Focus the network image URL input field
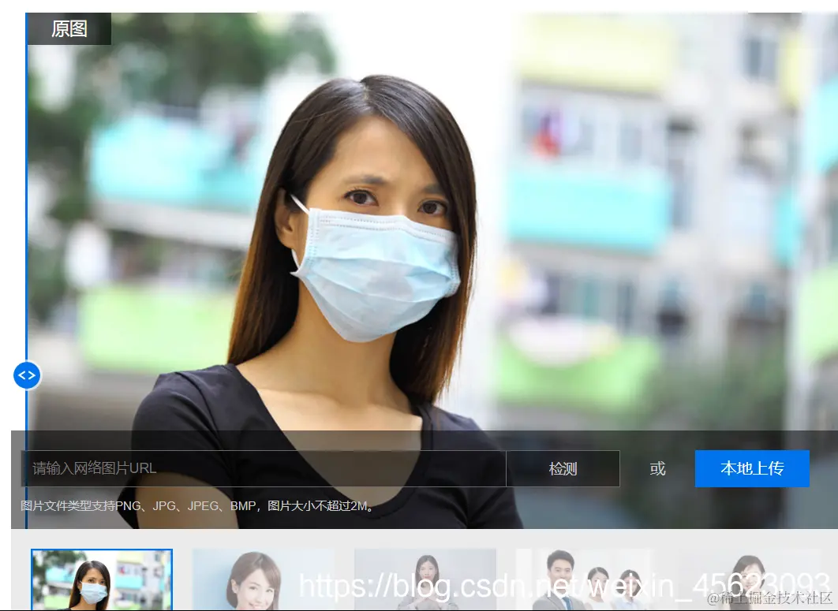The width and height of the screenshot is (838, 611). [264, 468]
